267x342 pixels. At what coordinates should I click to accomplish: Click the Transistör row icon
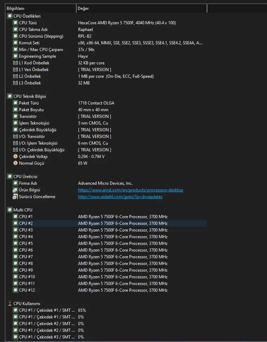(15, 116)
